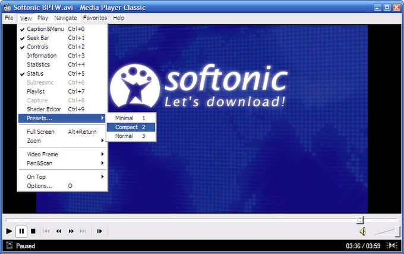Image resolution: width=404 pixels, height=254 pixels.
Task: Show the Playlist panel
Action: tap(62, 91)
